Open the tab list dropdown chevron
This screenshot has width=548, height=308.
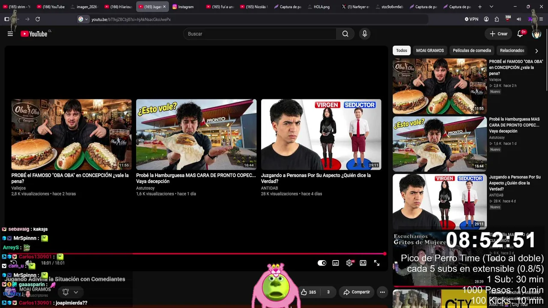(x=491, y=7)
